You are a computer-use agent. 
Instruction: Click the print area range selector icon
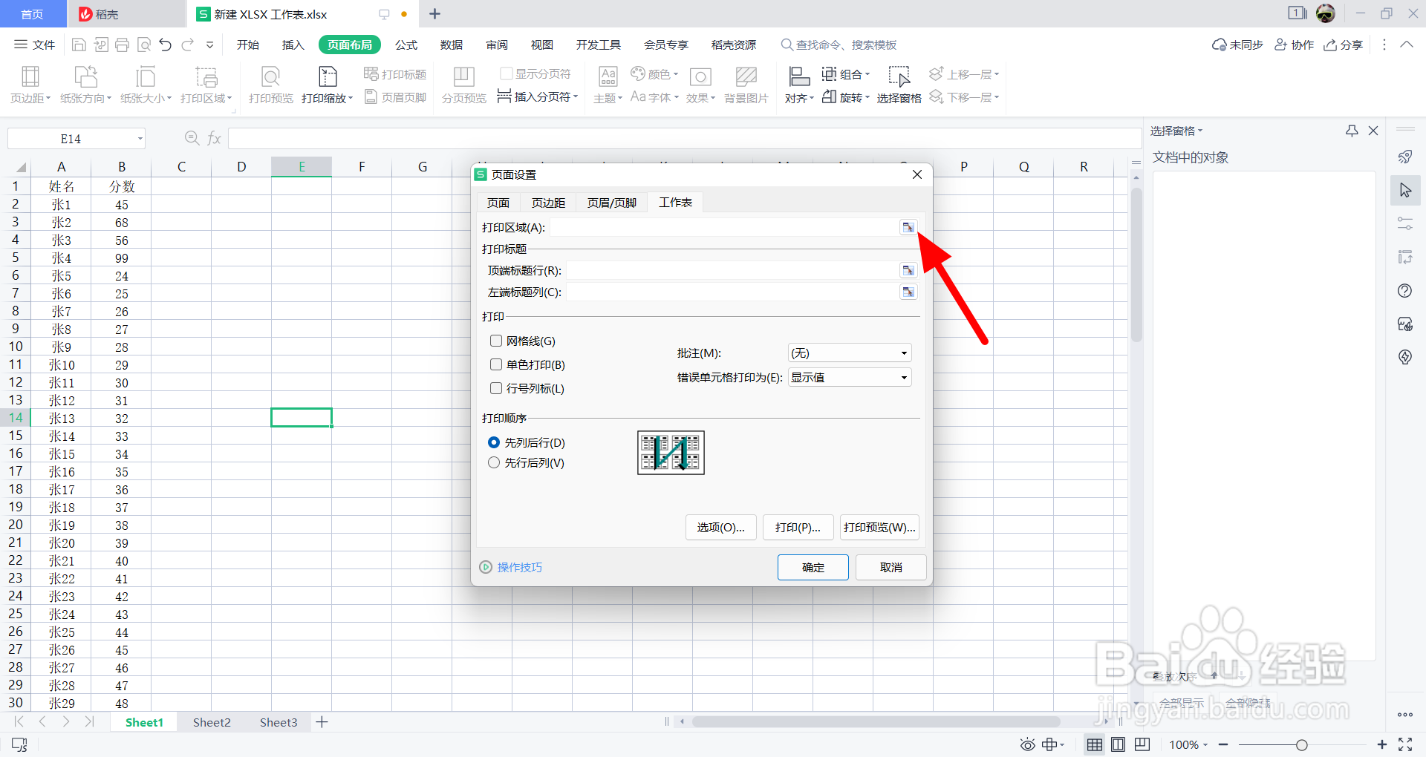click(908, 228)
